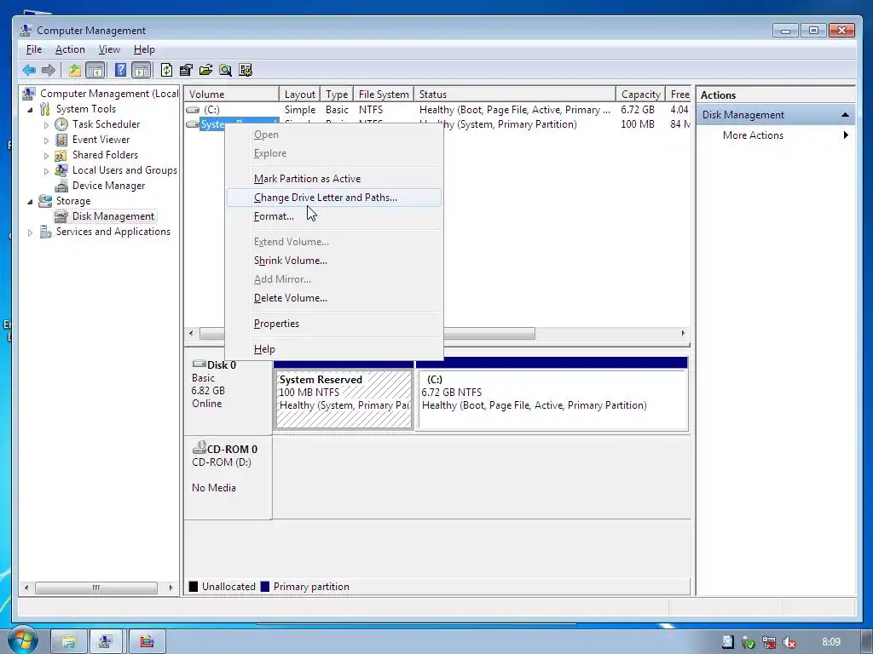The height and width of the screenshot is (654, 873).
Task: Choose Shrink Volume from the context menu
Action: pos(333,261)
